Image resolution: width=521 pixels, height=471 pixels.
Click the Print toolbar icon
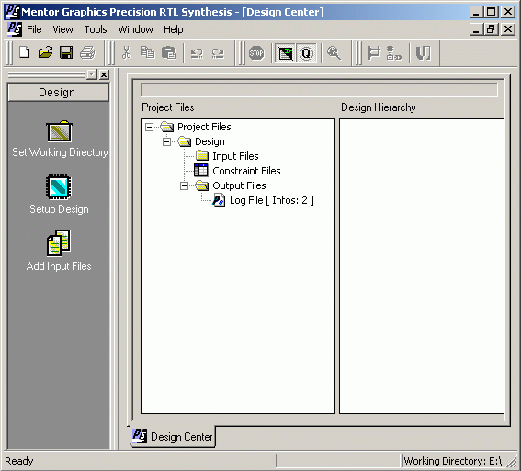click(x=87, y=52)
